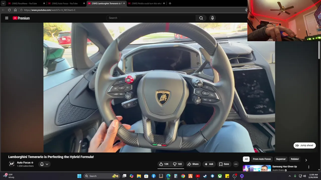The image size is (321, 180).
Task: Expand the browser tab list dropdown
Action: tap(3, 3)
